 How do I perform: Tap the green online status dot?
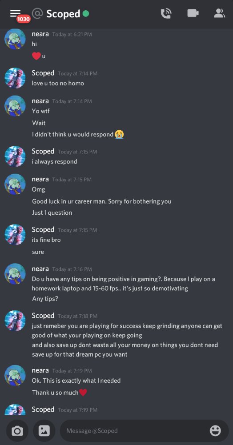point(86,13)
